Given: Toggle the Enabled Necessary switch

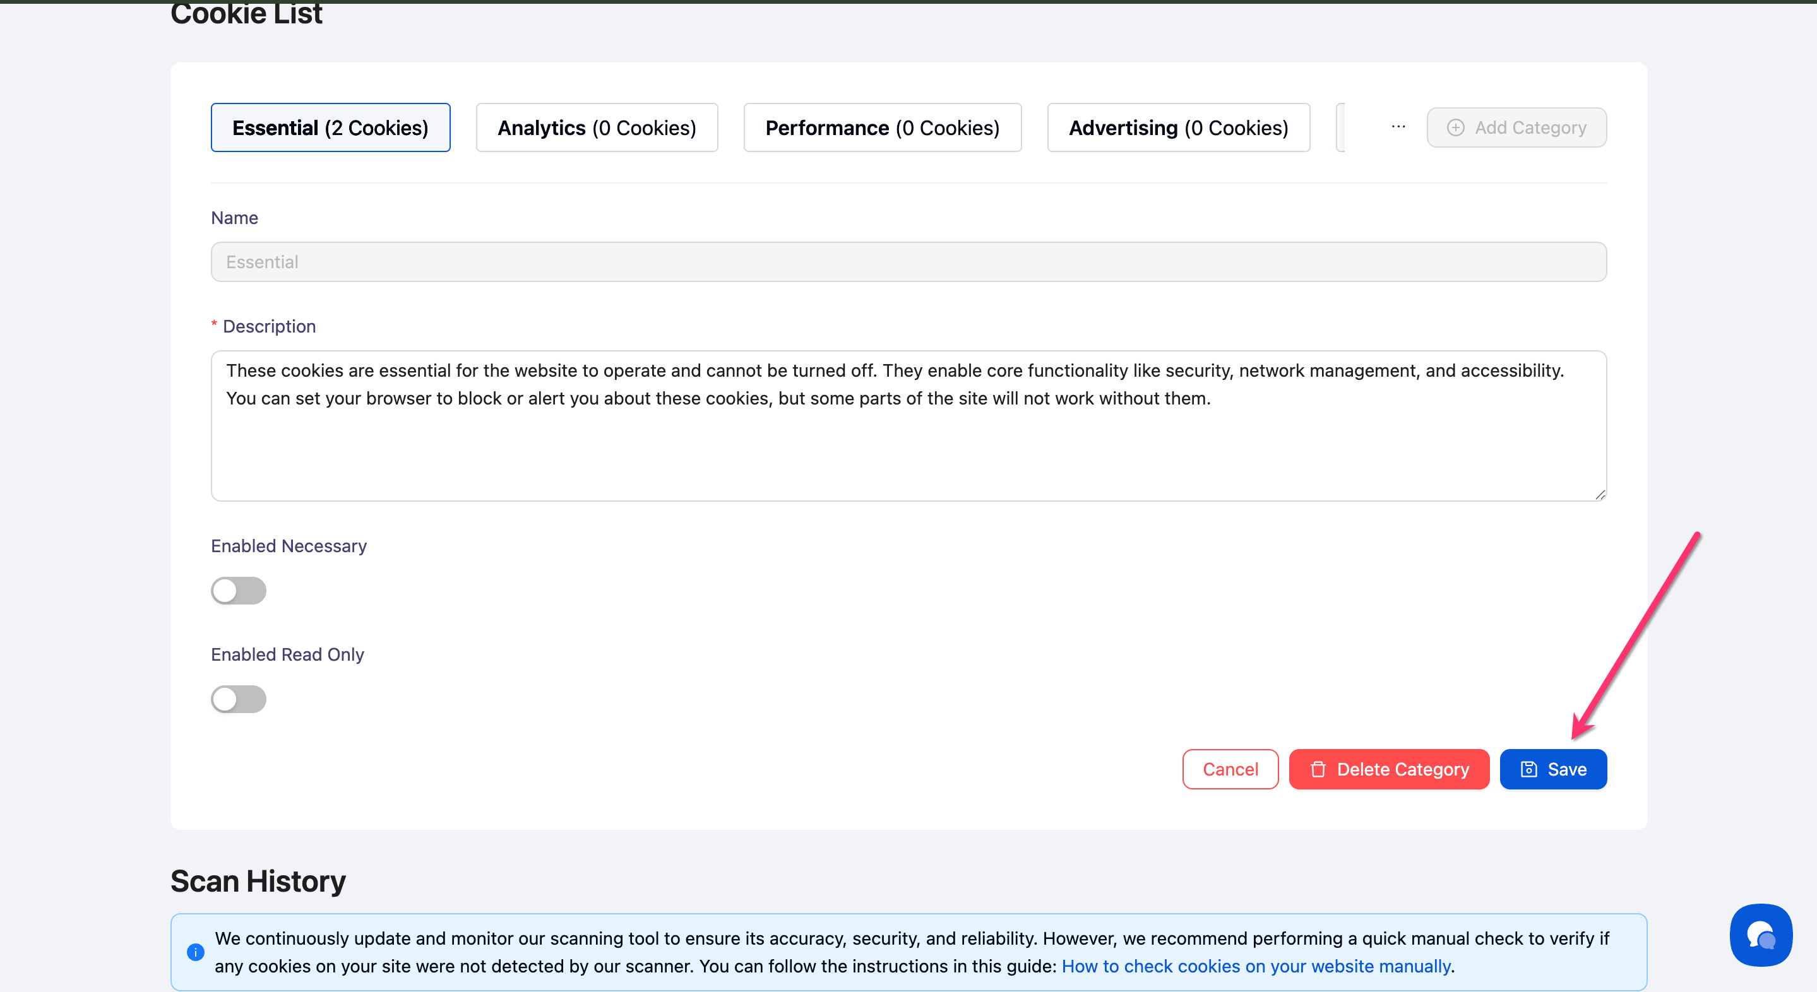Looking at the screenshot, I should pos(239,591).
